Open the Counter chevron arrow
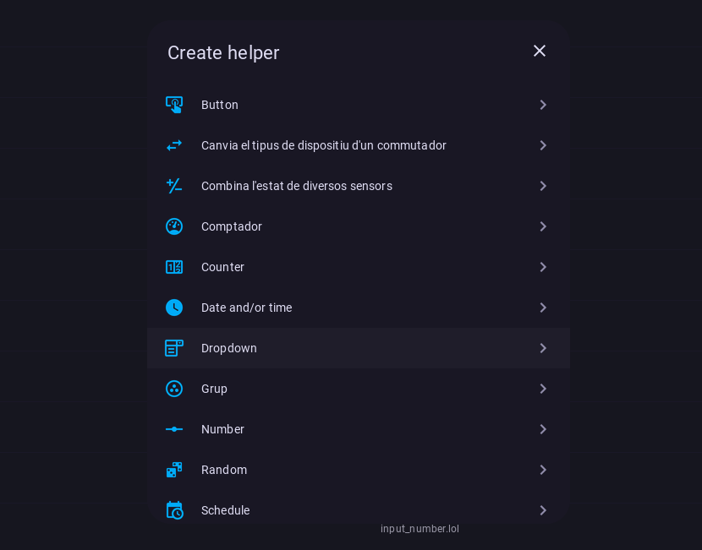Viewport: 702px width, 550px height. (543, 267)
